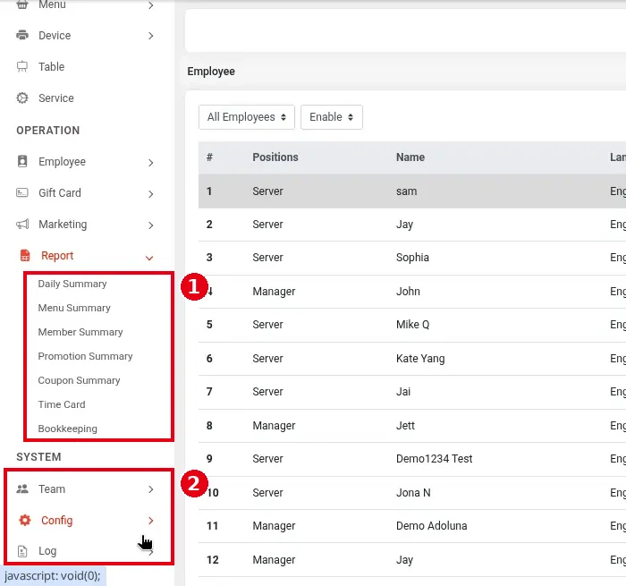Open the All Employees filter dropdown

pyautogui.click(x=246, y=117)
